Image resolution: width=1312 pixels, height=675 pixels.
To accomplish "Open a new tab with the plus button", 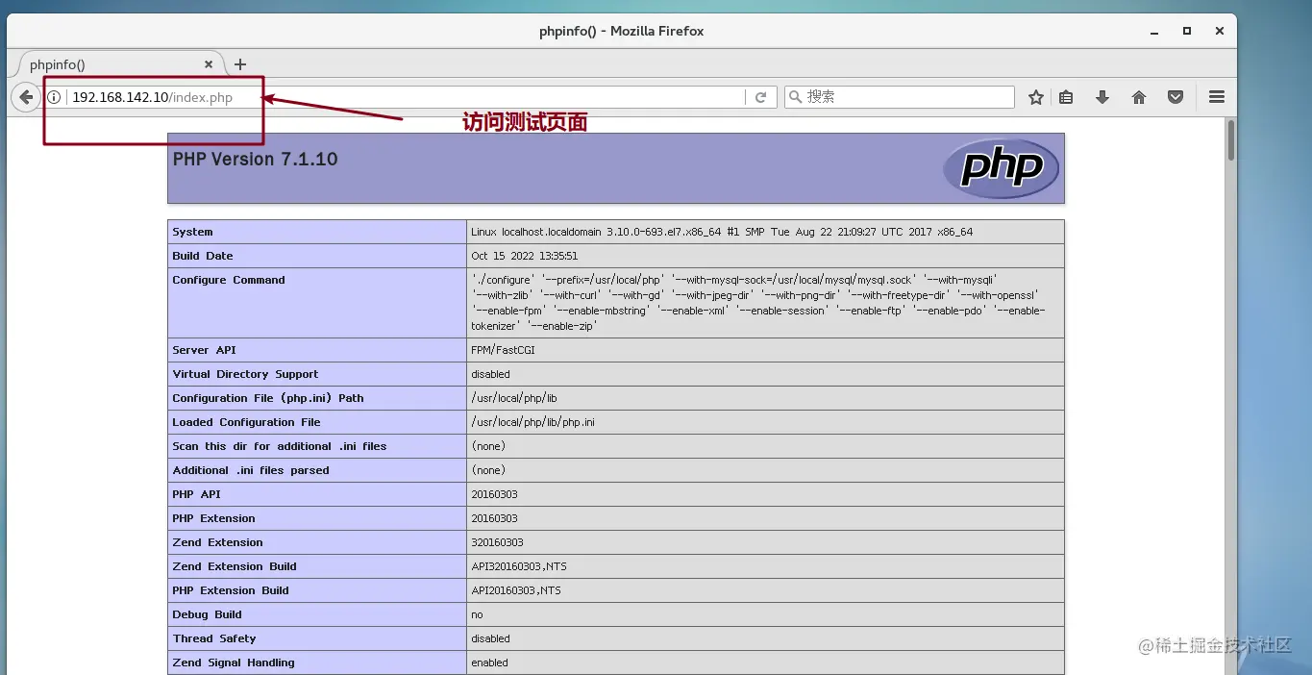I will tap(239, 64).
